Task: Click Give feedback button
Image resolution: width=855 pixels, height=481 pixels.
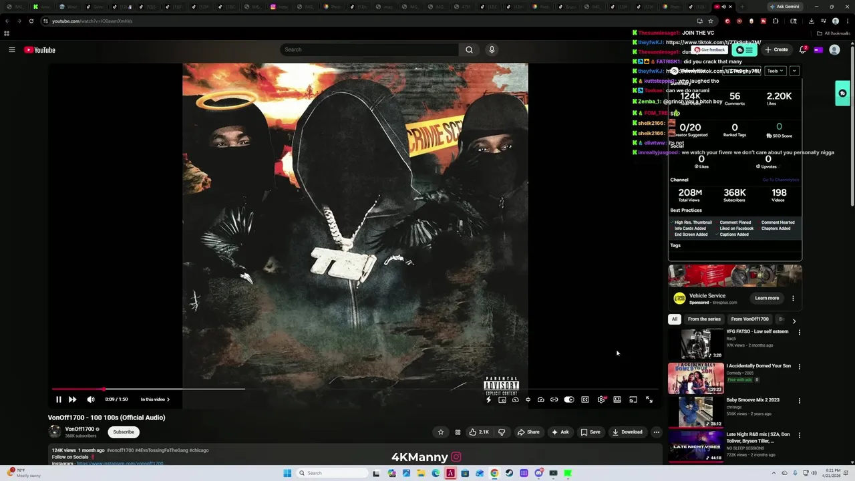Action: [709, 49]
